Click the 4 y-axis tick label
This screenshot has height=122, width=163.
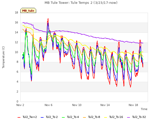(17, 82)
